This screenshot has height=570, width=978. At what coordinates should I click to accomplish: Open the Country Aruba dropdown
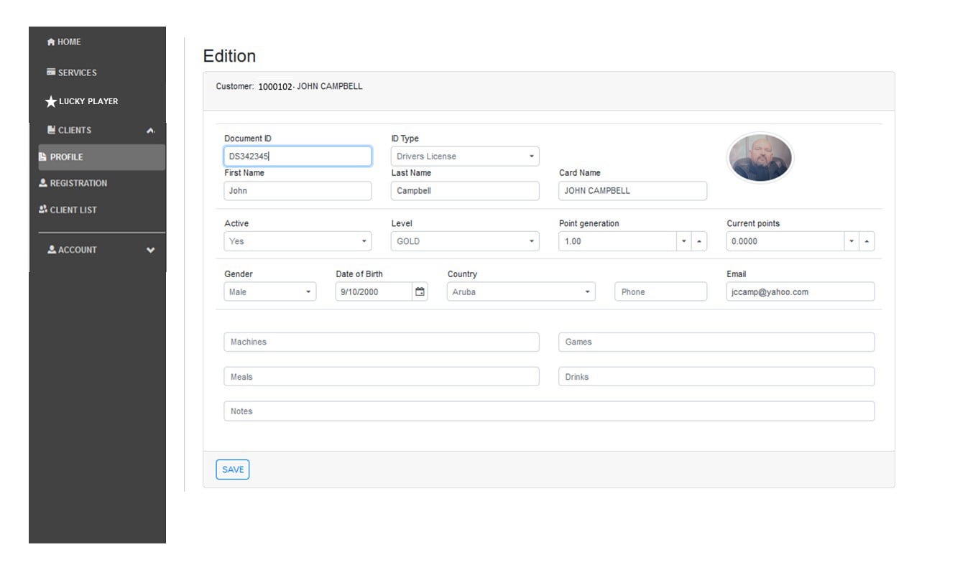point(521,292)
